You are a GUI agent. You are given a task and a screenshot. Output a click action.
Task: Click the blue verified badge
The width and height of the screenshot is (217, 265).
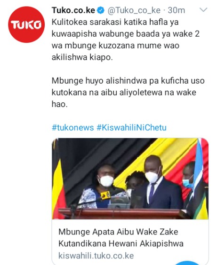coord(100,10)
